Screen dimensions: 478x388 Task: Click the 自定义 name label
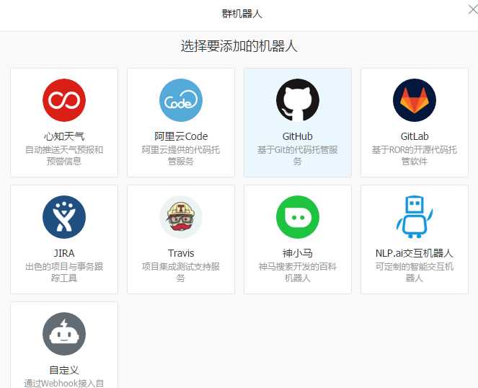pyautogui.click(x=64, y=370)
